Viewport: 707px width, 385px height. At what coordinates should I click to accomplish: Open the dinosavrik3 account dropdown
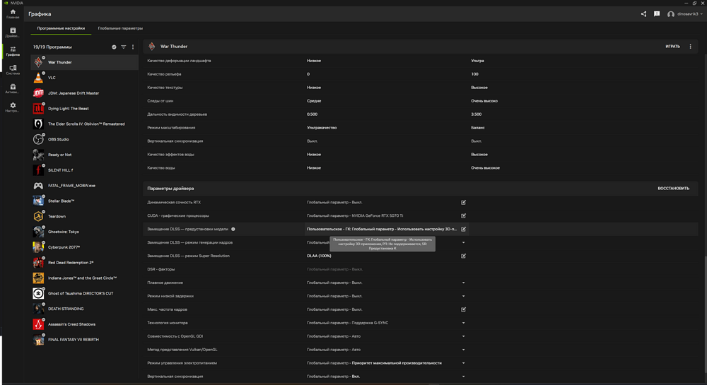point(686,14)
